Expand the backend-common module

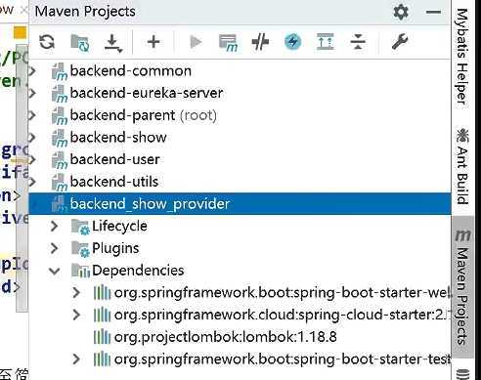click(x=32, y=71)
